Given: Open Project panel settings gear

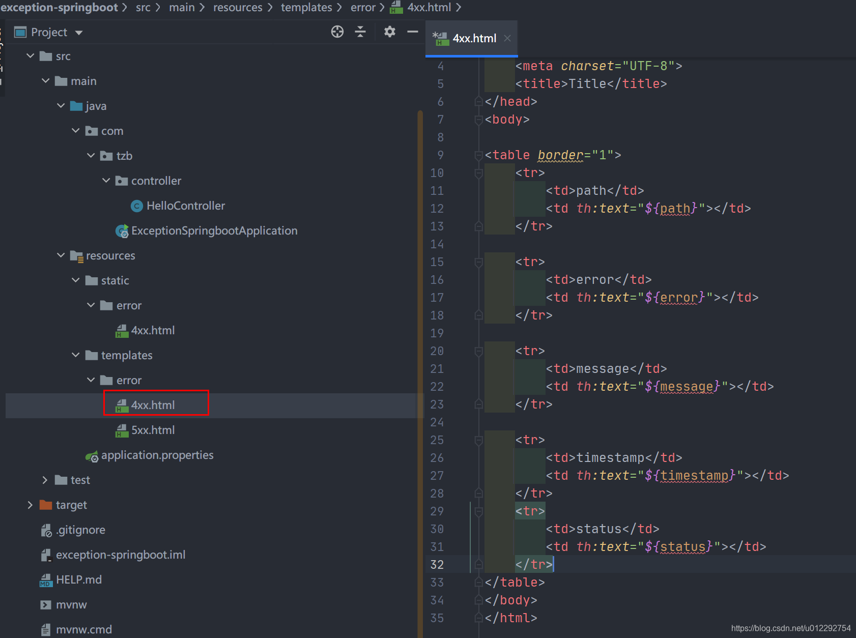Looking at the screenshot, I should click(x=390, y=32).
